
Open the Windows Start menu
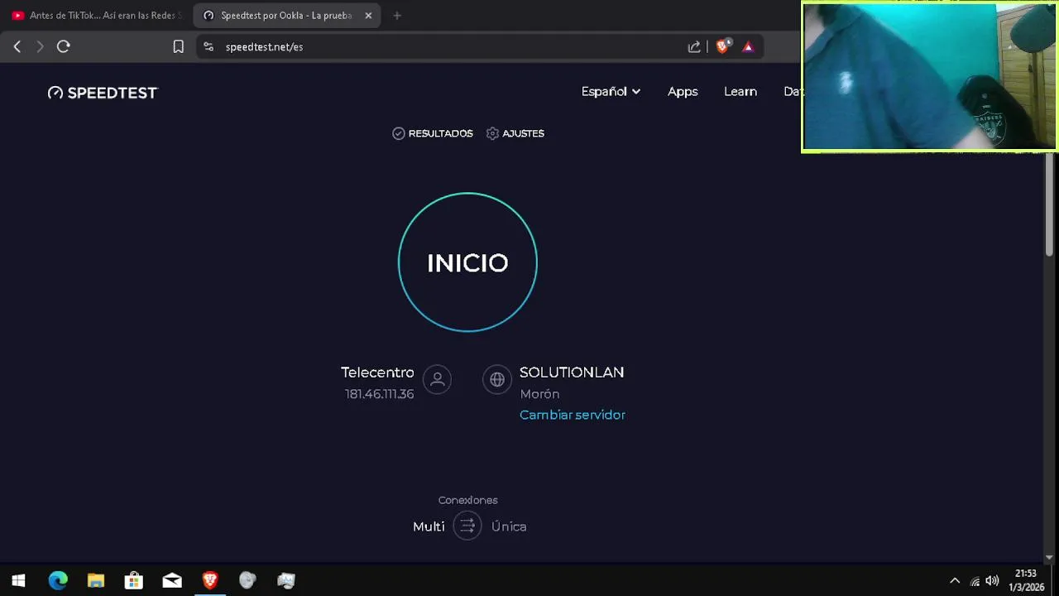coord(18,580)
